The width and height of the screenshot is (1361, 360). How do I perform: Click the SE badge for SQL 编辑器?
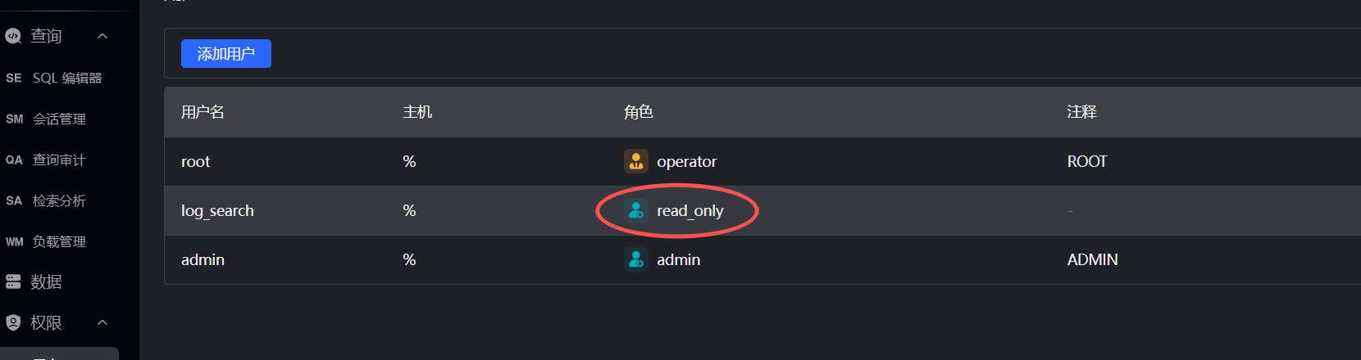coord(14,78)
